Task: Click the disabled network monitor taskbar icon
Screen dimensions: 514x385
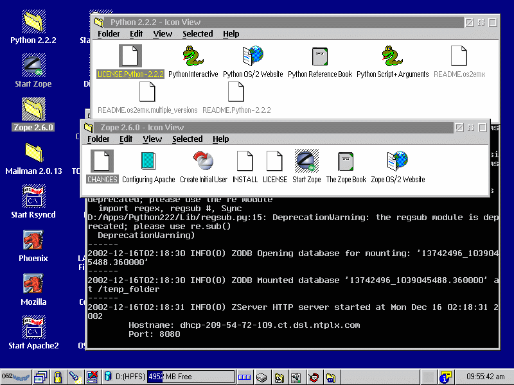Action: 92,377
